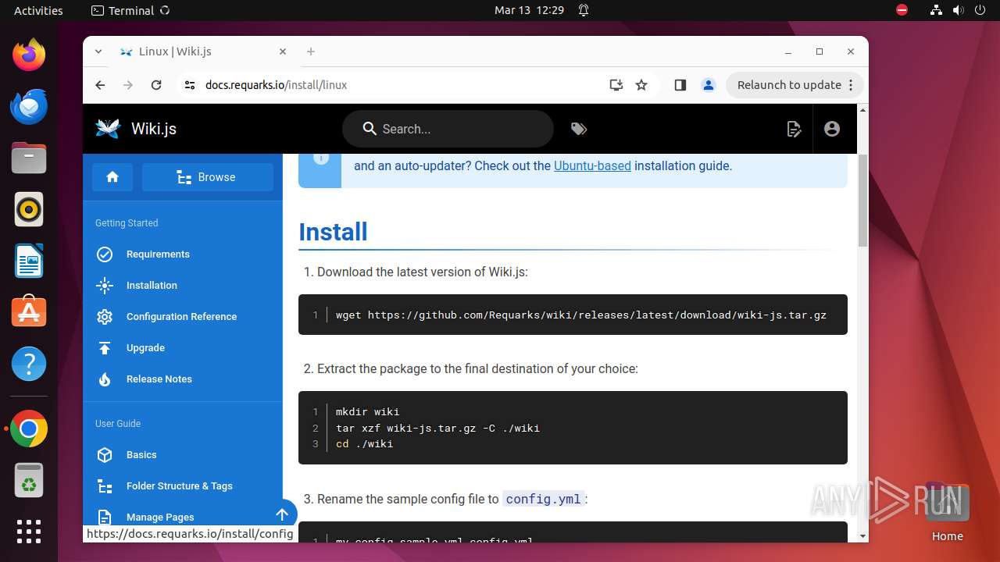Click the page actions icon in header
This screenshot has height=562, width=1000.
click(x=794, y=129)
